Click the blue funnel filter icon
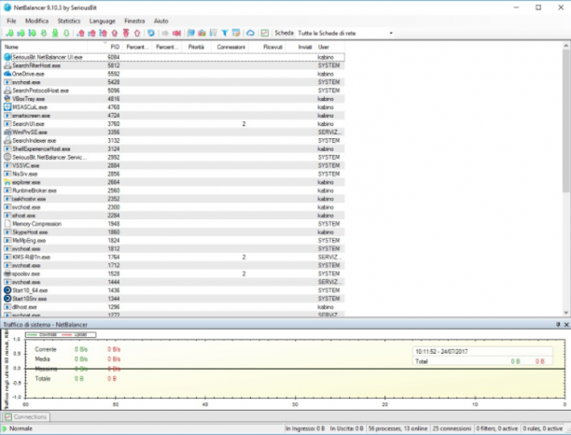The image size is (571, 435). click(225, 34)
